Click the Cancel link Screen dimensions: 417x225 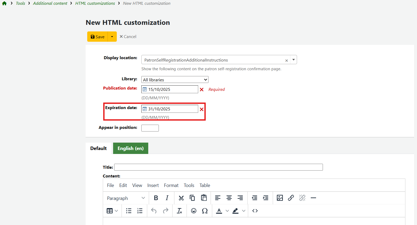[x=128, y=37]
